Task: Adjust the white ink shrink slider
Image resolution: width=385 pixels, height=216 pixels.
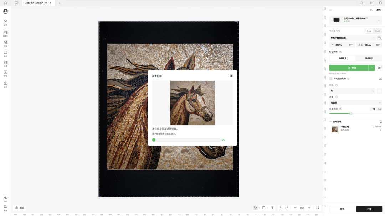Action: [351, 113]
